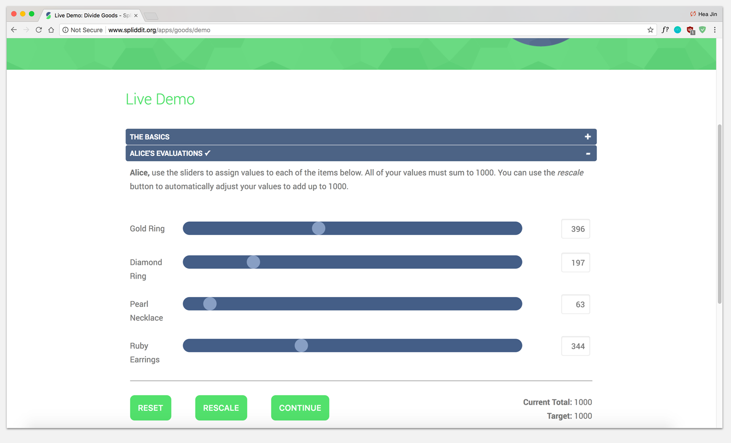Open the f? font extension icon

pos(665,30)
